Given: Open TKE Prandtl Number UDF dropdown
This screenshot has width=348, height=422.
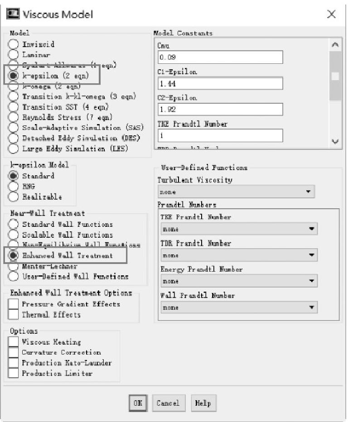Looking at the screenshot, I should coord(239,229).
